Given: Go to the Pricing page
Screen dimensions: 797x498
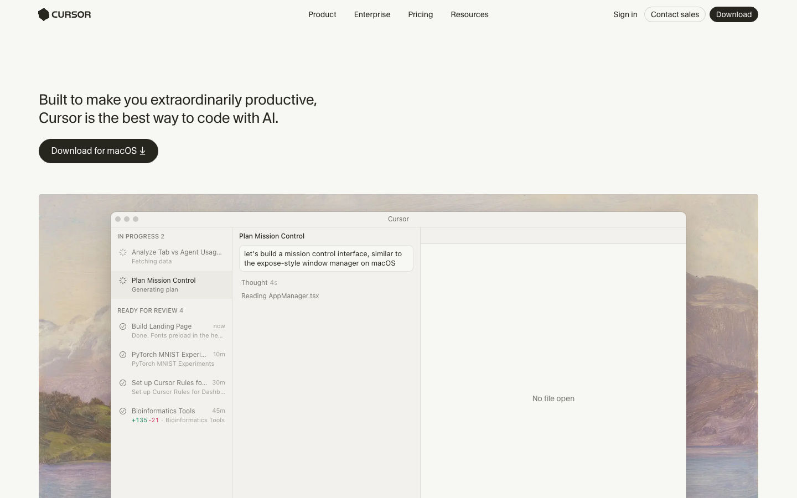Looking at the screenshot, I should 421,14.
